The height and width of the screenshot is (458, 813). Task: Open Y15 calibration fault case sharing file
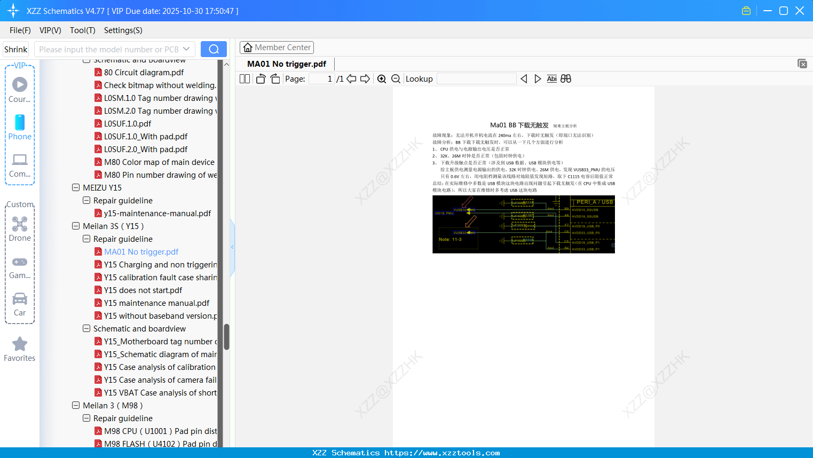point(160,277)
